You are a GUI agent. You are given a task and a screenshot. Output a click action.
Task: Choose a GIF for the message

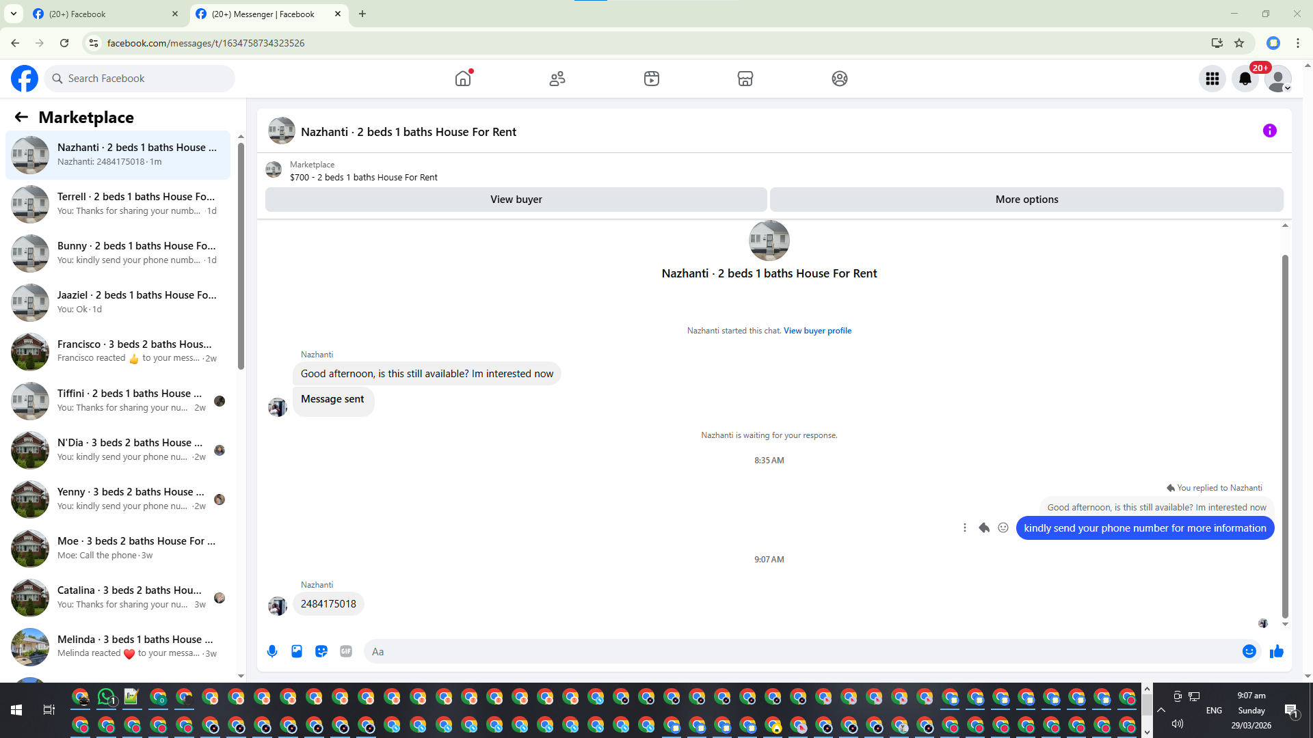point(346,651)
